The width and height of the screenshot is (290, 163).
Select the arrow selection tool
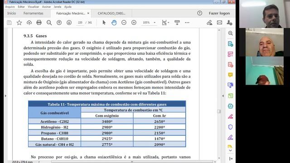pos(104,23)
